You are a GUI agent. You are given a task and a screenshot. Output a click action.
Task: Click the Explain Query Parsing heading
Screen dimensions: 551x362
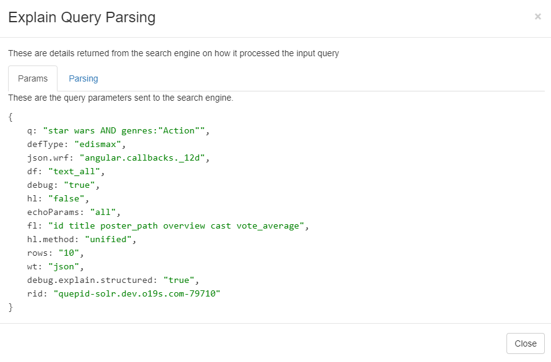[82, 17]
